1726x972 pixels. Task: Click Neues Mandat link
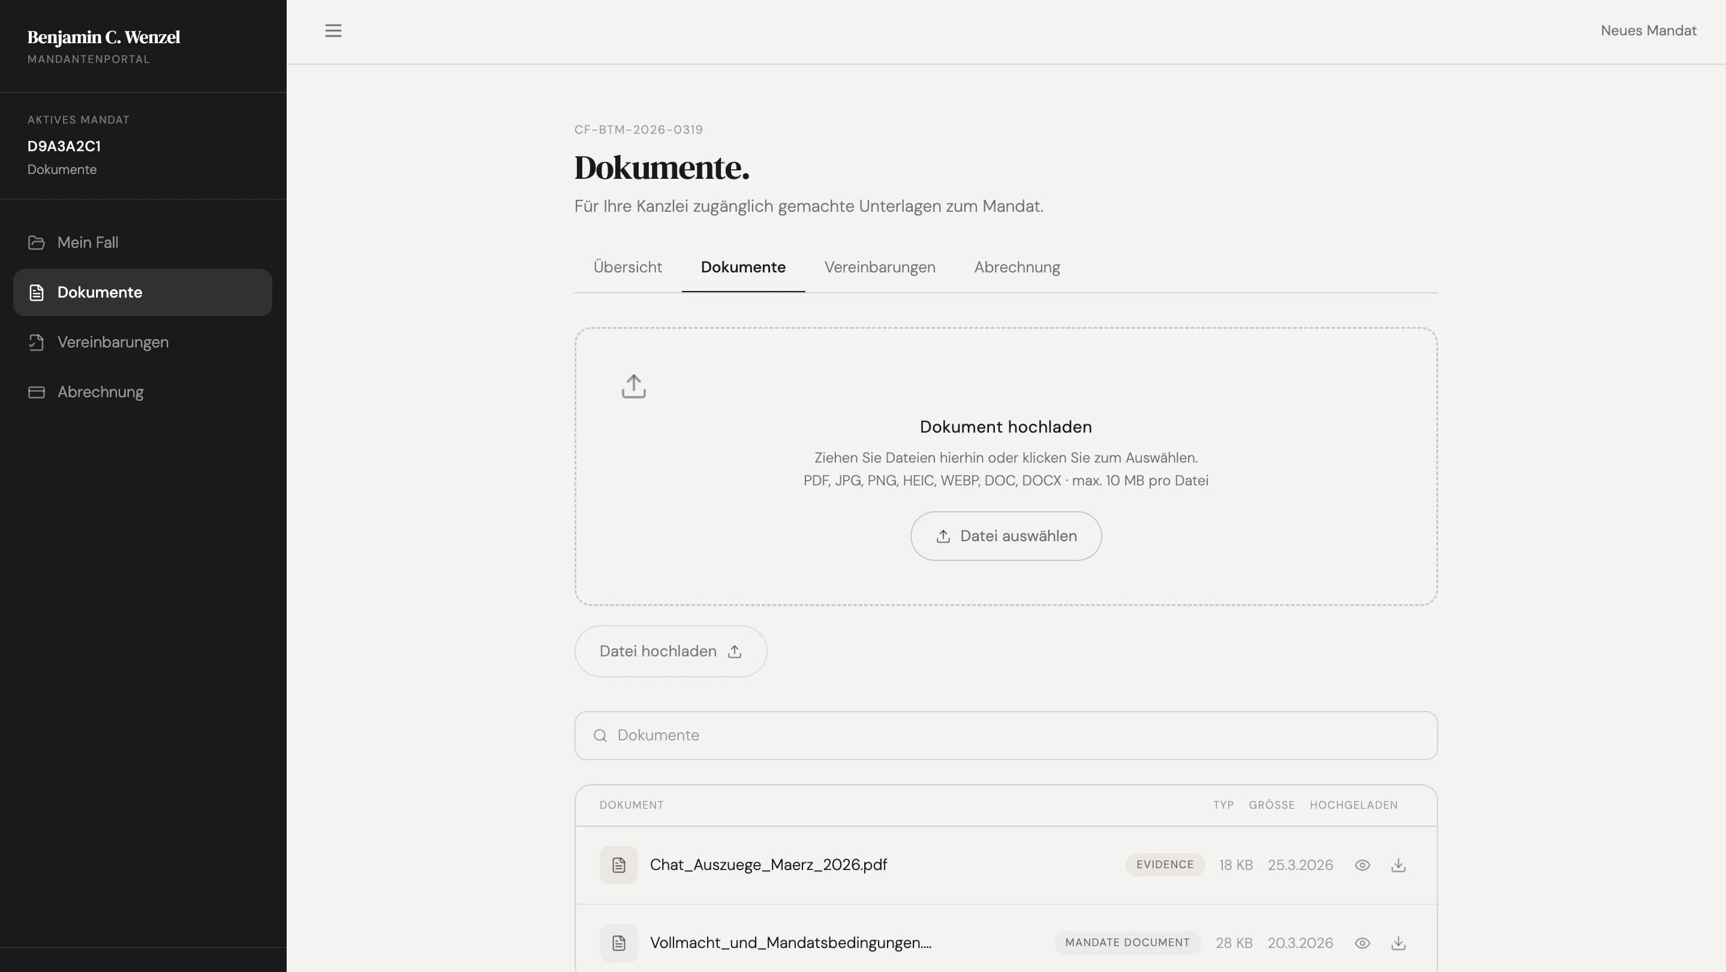1648,31
